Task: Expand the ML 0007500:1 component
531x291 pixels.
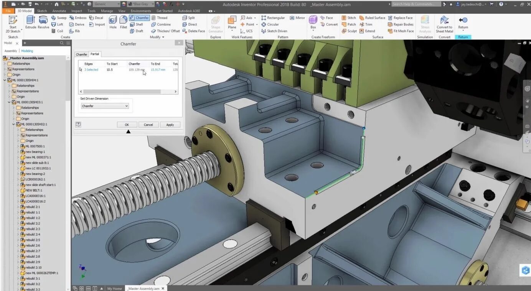Action: [x=18, y=146]
